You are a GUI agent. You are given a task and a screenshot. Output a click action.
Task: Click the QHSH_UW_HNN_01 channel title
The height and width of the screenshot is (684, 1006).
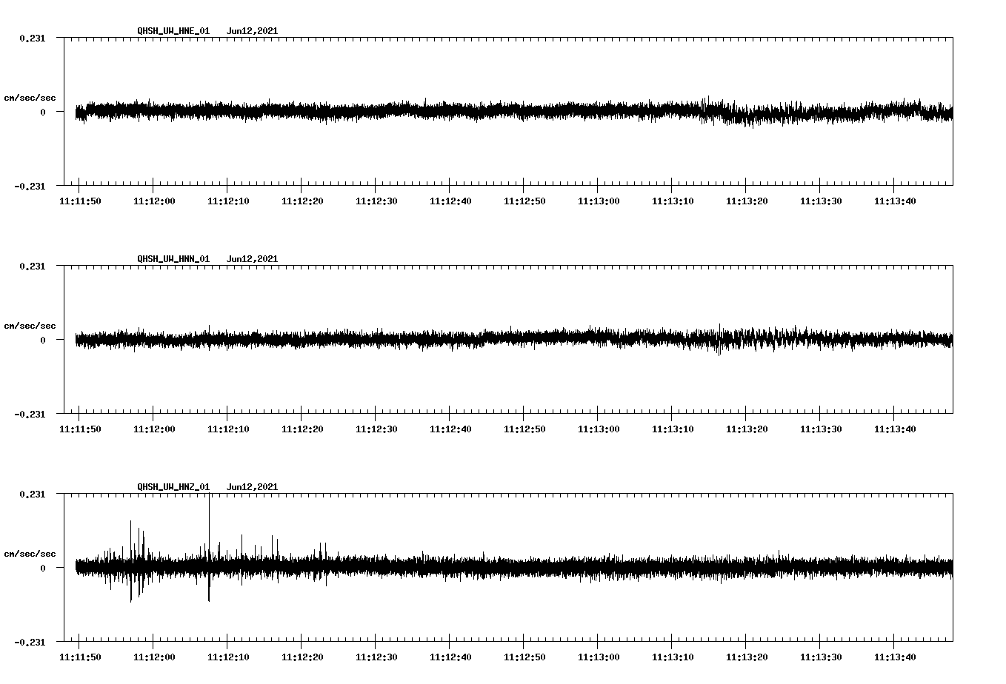coord(173,259)
